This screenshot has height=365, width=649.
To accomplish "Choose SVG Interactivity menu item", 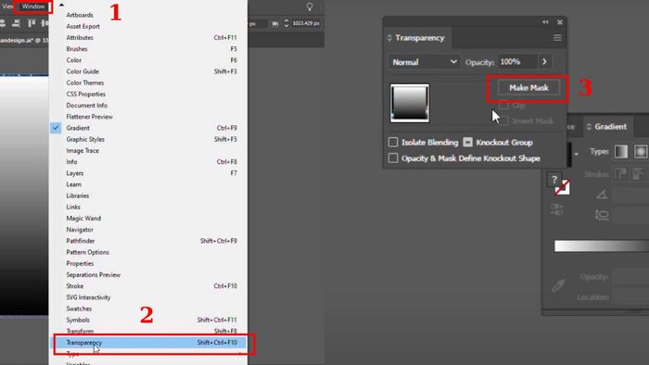I will coord(149,297).
